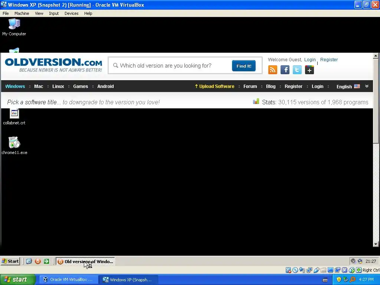Click guest quick launch show desktop icon
The image size is (380, 285).
(29, 261)
